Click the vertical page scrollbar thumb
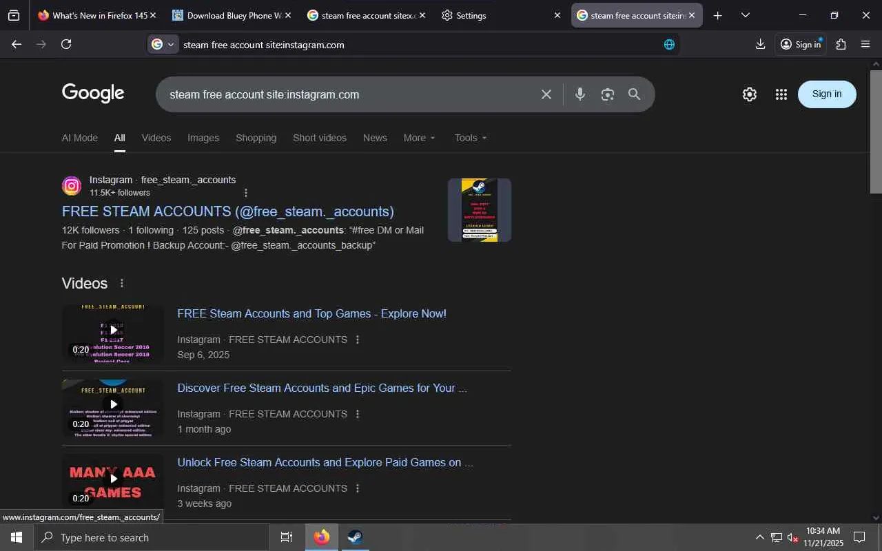This screenshot has width=882, height=551. pos(876,131)
